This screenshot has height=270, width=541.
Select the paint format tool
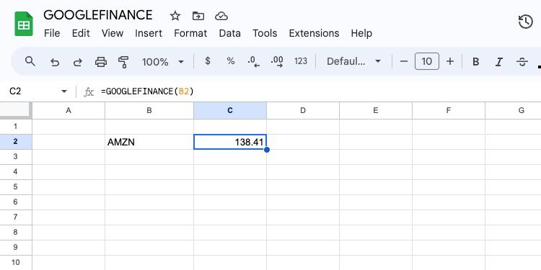tap(123, 62)
